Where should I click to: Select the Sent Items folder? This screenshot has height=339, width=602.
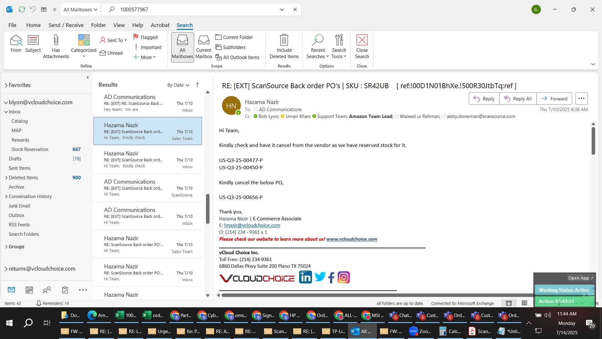pos(19,168)
